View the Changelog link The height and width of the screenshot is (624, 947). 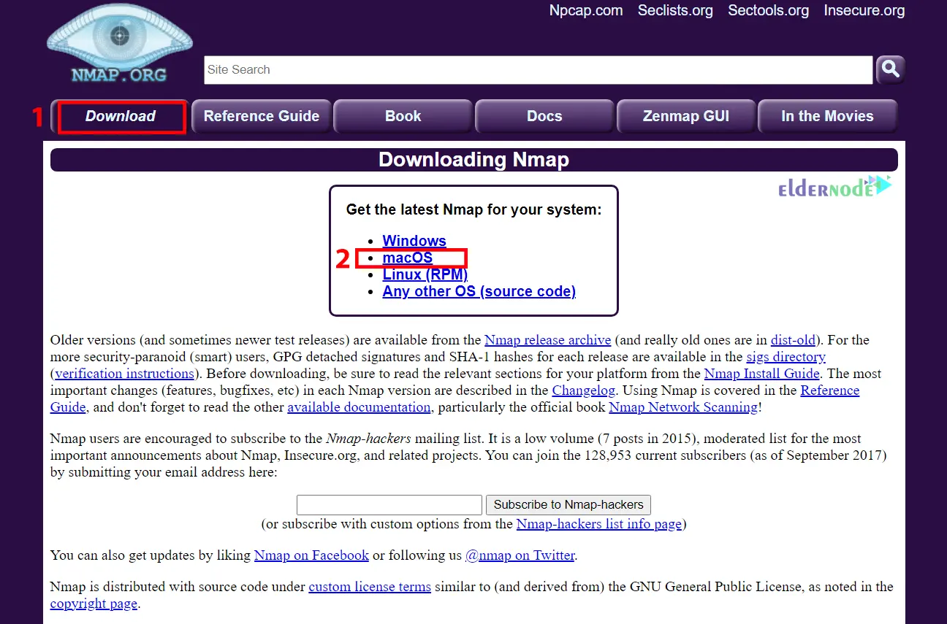[583, 390]
